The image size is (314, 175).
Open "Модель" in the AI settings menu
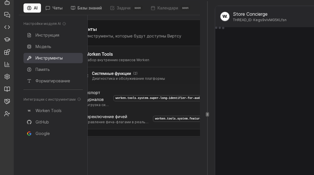[x=43, y=47]
